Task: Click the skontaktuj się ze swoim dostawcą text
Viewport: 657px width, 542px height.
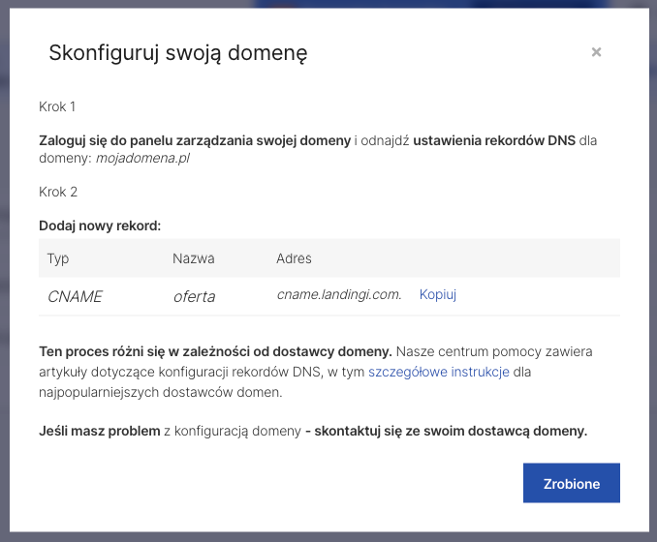Action: pos(422,431)
